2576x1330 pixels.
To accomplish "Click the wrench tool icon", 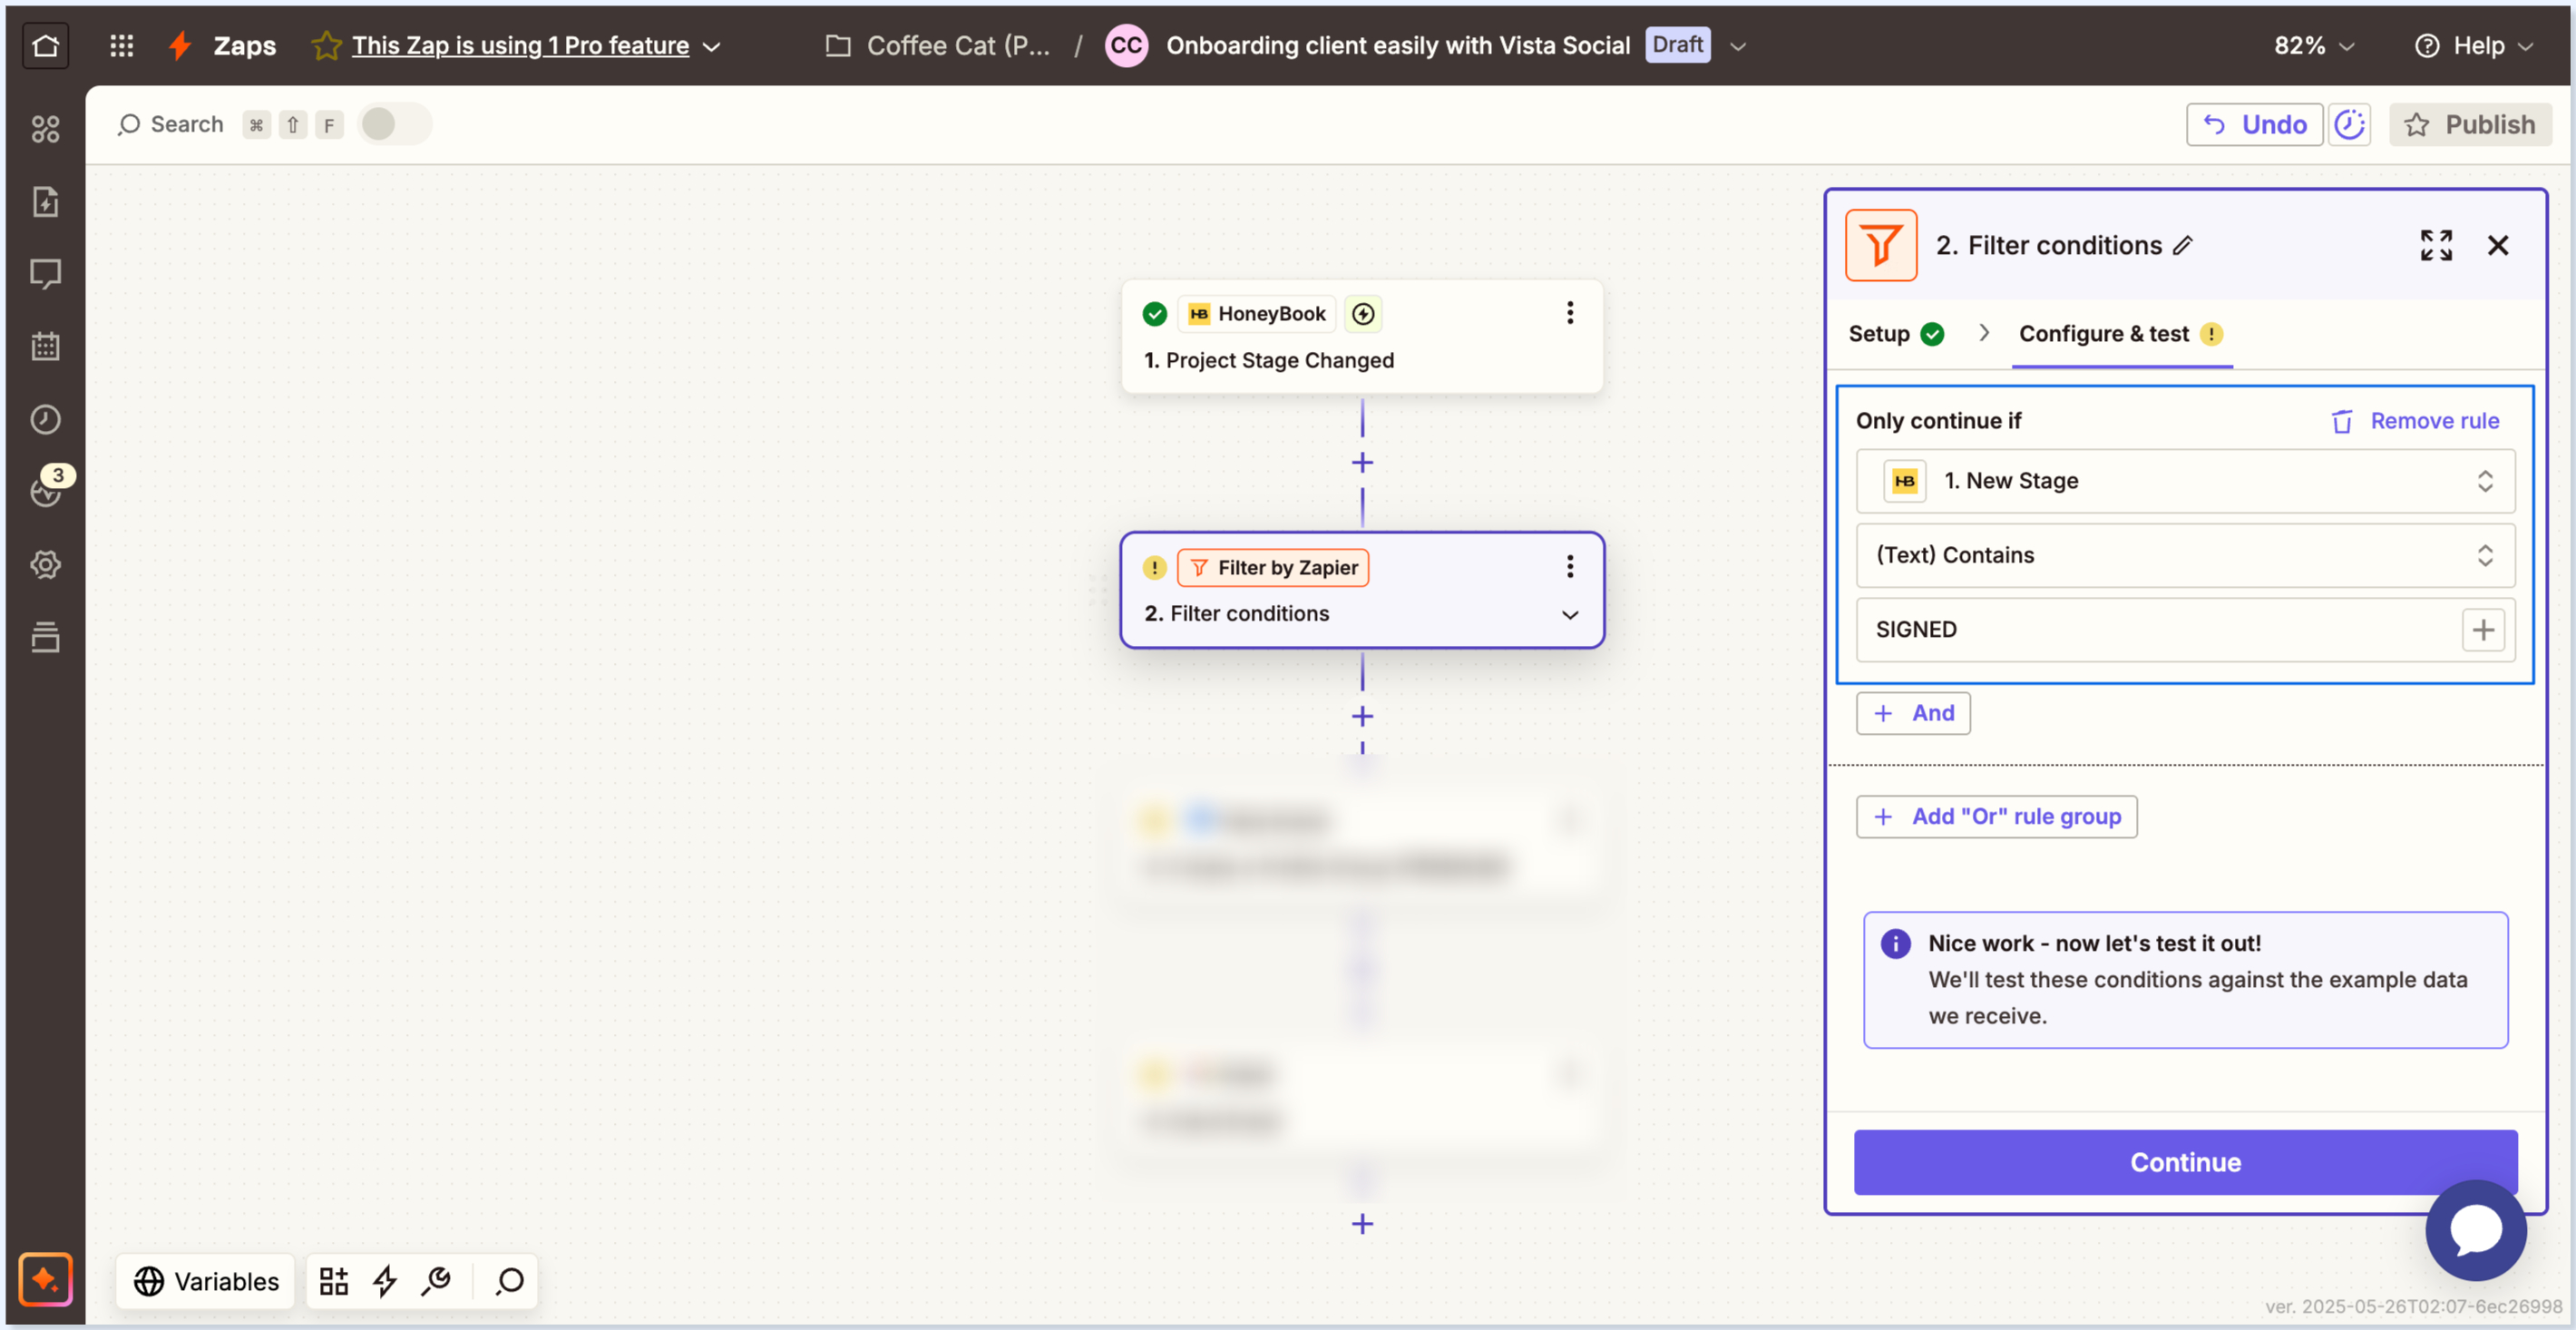I will coord(437,1281).
